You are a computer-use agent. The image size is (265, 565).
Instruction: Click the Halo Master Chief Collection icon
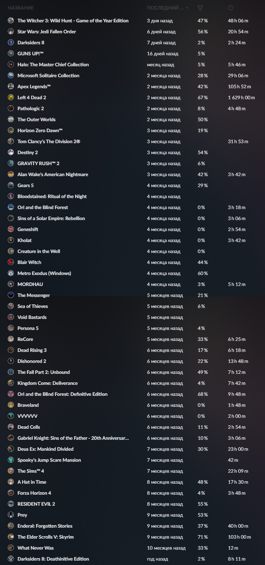click(x=11, y=65)
